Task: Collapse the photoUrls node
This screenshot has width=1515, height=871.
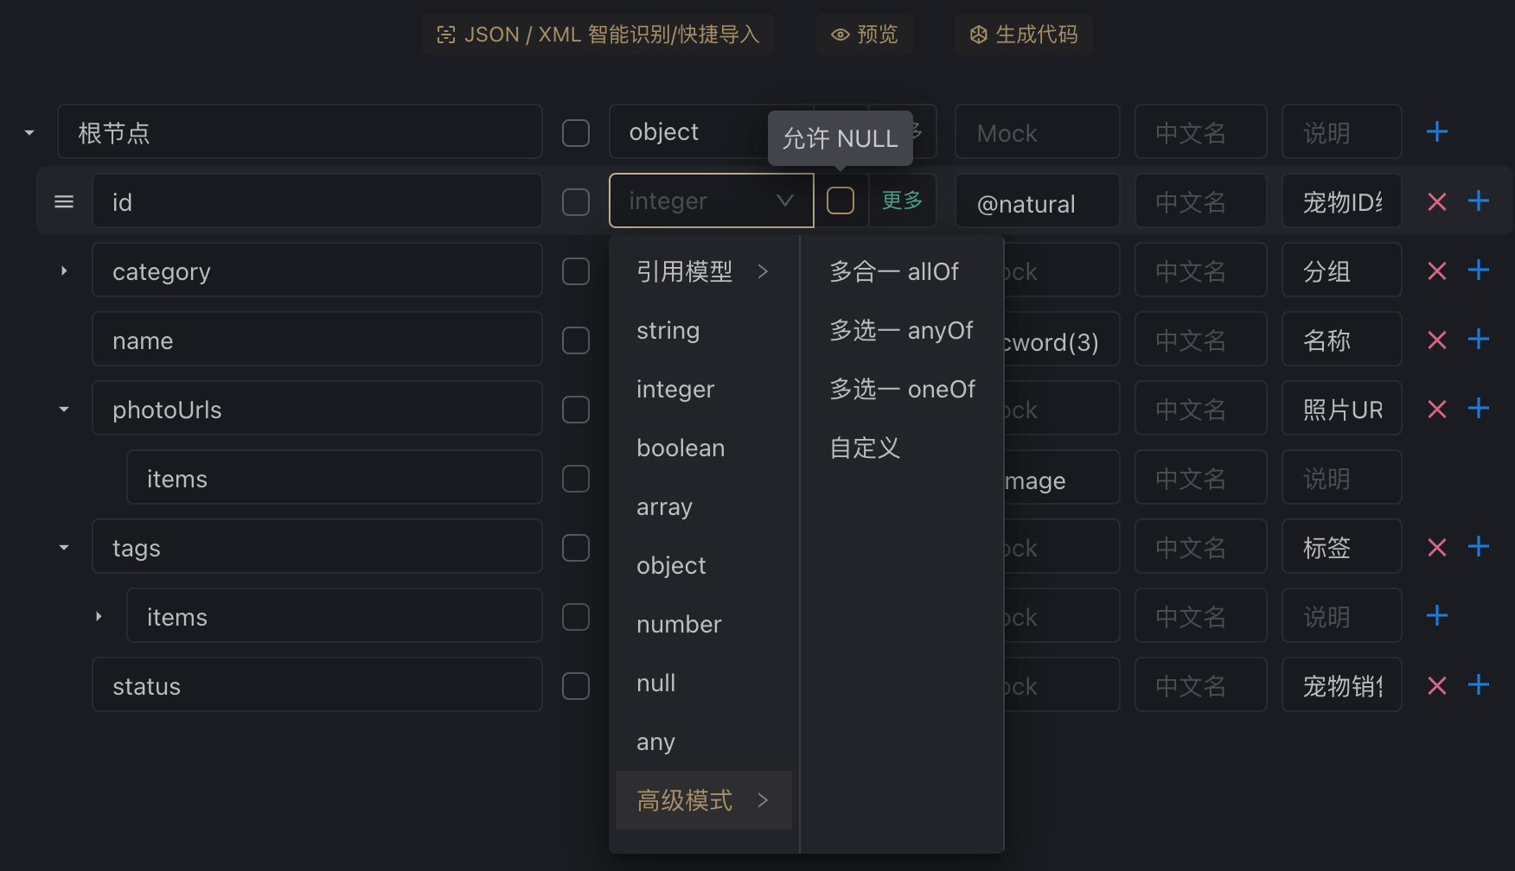Action: (x=64, y=409)
